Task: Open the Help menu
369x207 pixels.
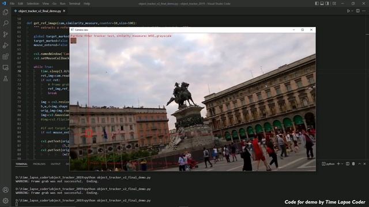Action: pyautogui.click(x=87, y=3)
